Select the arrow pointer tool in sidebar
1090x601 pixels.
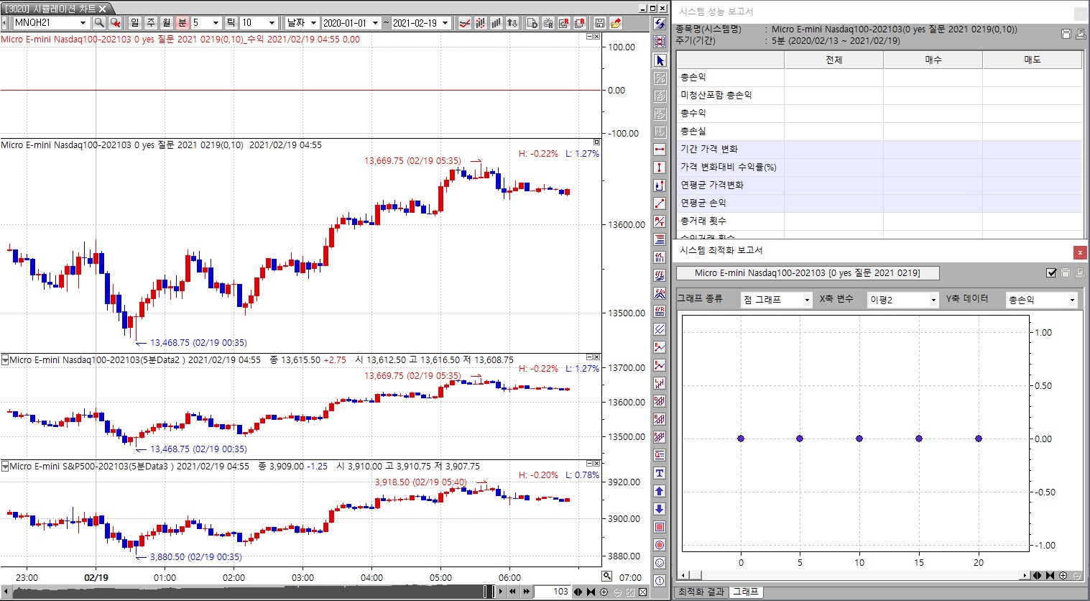point(660,60)
